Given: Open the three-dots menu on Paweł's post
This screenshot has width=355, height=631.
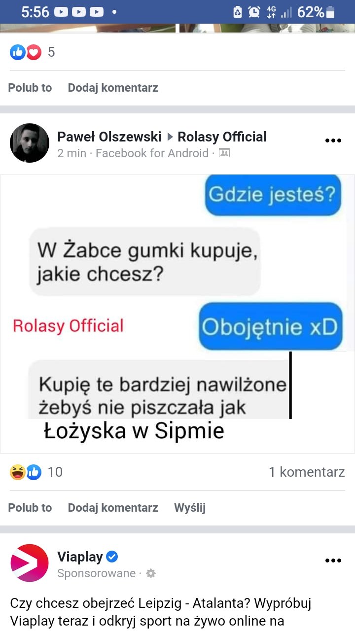Looking at the screenshot, I should click(x=333, y=140).
